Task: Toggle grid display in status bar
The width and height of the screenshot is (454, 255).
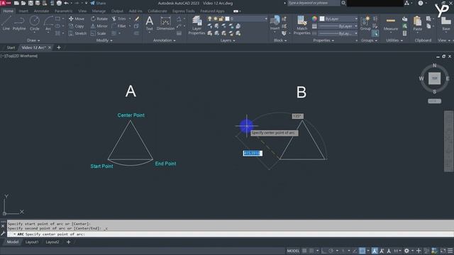Action: coord(304,251)
